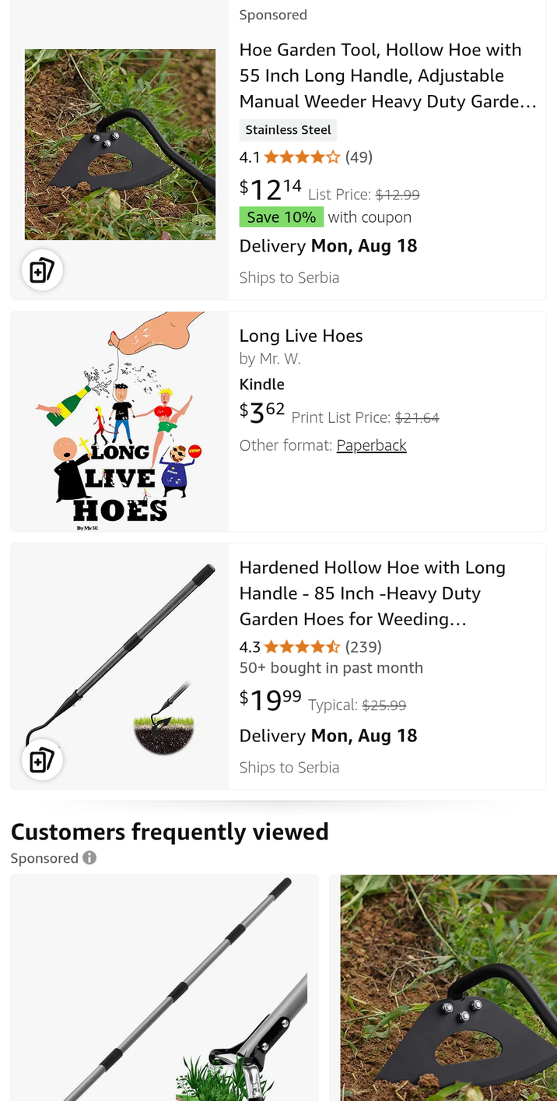The height and width of the screenshot is (1101, 557).
Task: View the 49 ratings for the Hoe Garden Tool
Action: (x=359, y=157)
